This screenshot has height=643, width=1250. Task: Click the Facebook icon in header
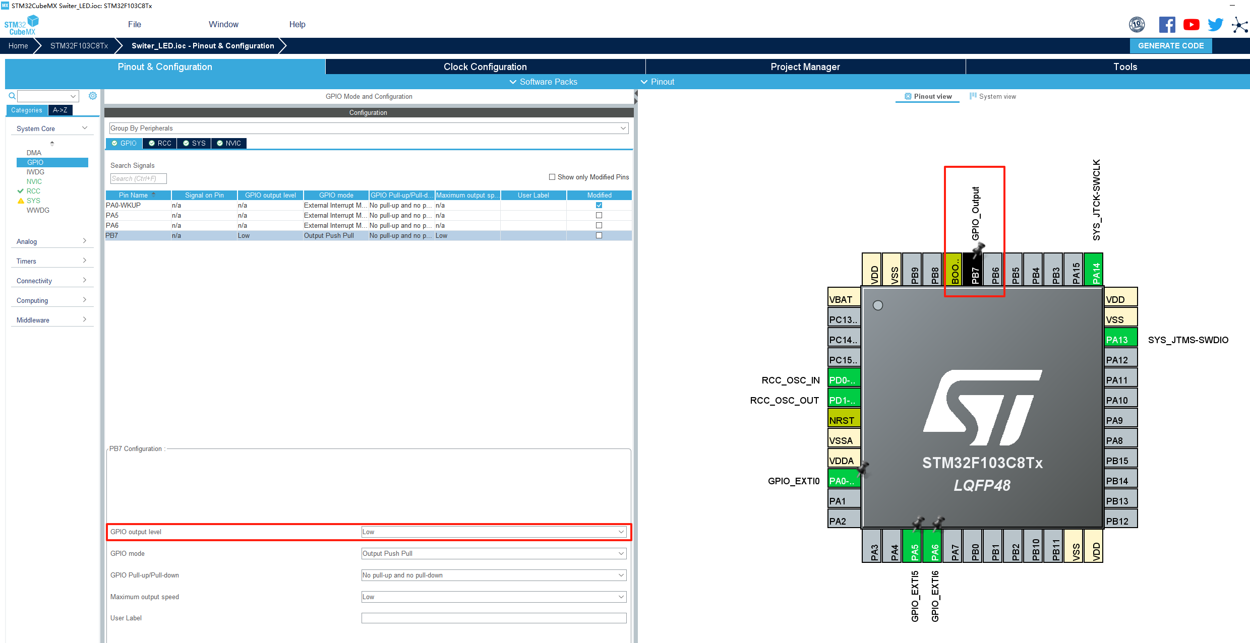point(1167,25)
